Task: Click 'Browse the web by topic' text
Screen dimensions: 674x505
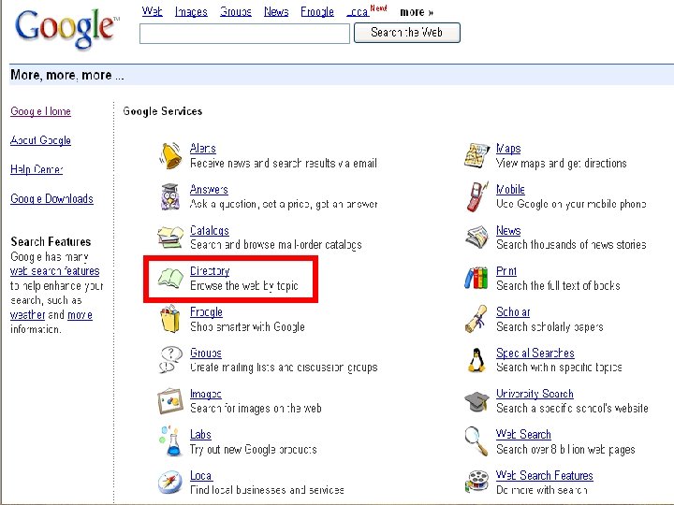Action: (244, 285)
